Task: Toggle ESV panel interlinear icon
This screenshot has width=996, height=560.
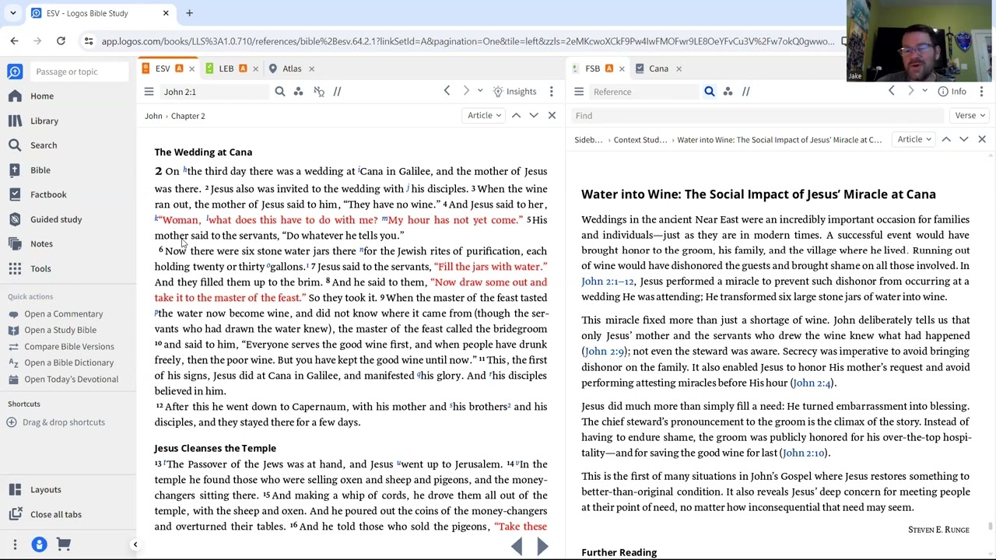Action: pos(318,92)
